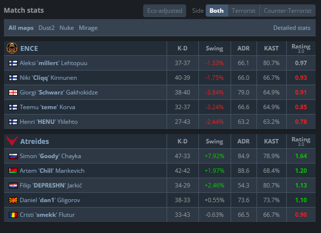Click the ENCE table KAST column header
The image size is (321, 233).
pyautogui.click(x=271, y=48)
